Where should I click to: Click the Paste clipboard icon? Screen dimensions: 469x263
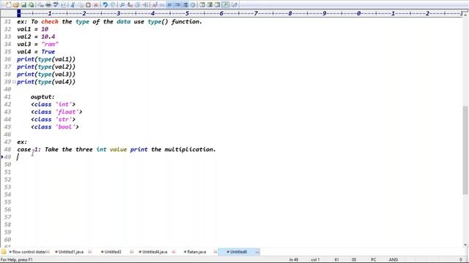pyautogui.click(x=88, y=5)
